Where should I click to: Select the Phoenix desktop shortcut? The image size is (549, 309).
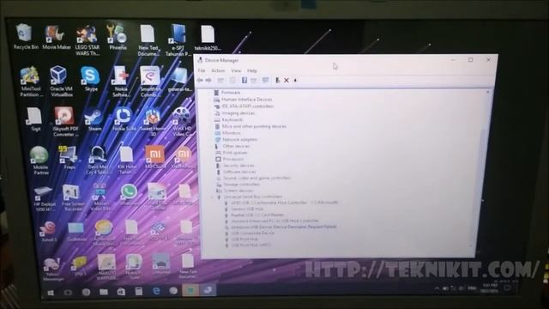[x=118, y=37]
